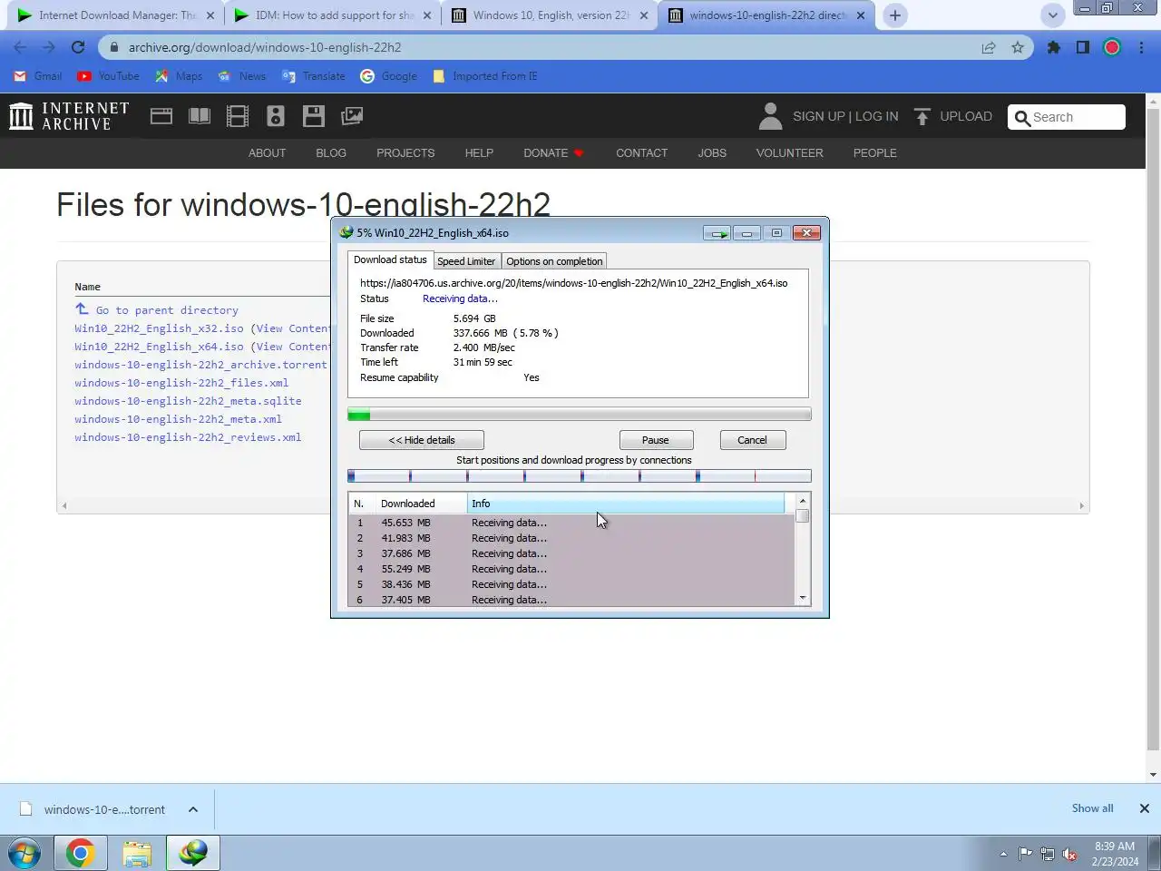Open the Maps bookmark
This screenshot has height=871, width=1161.
point(179,76)
